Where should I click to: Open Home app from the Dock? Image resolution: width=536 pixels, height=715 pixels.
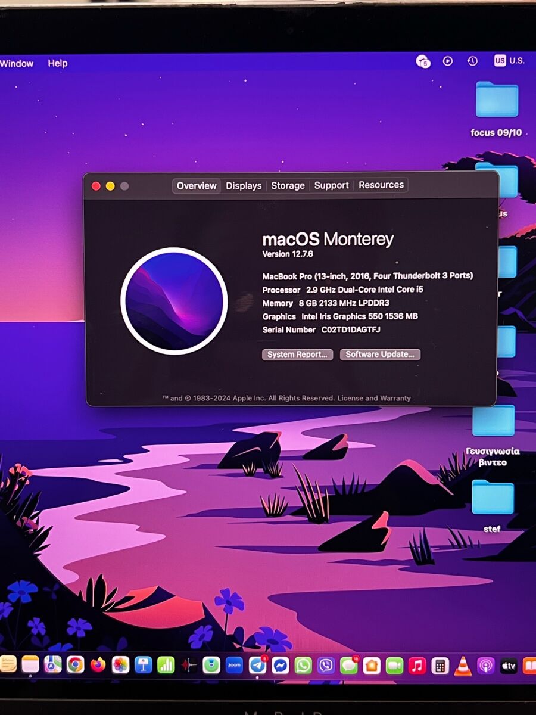tap(372, 665)
